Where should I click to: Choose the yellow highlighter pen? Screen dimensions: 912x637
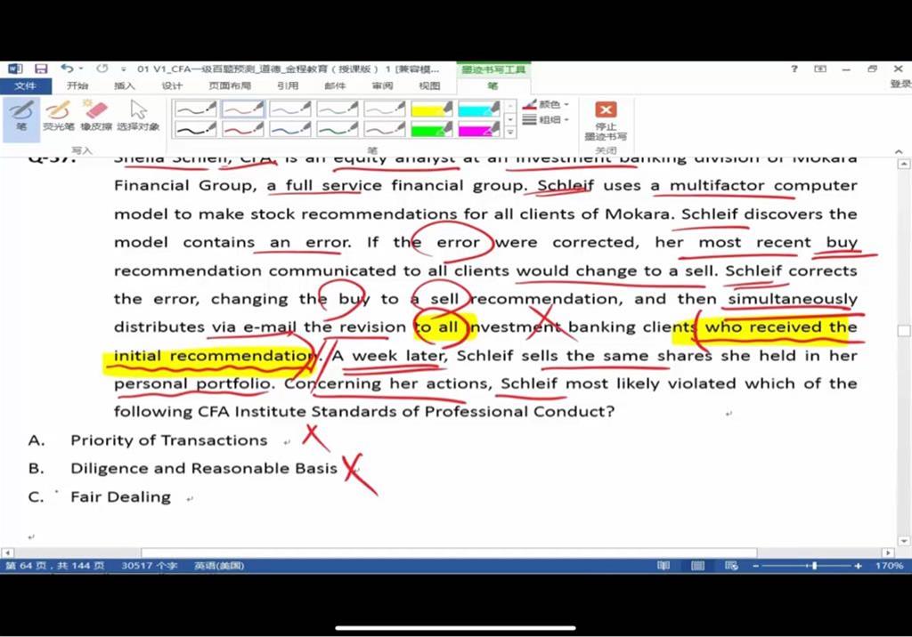pyautogui.click(x=432, y=109)
